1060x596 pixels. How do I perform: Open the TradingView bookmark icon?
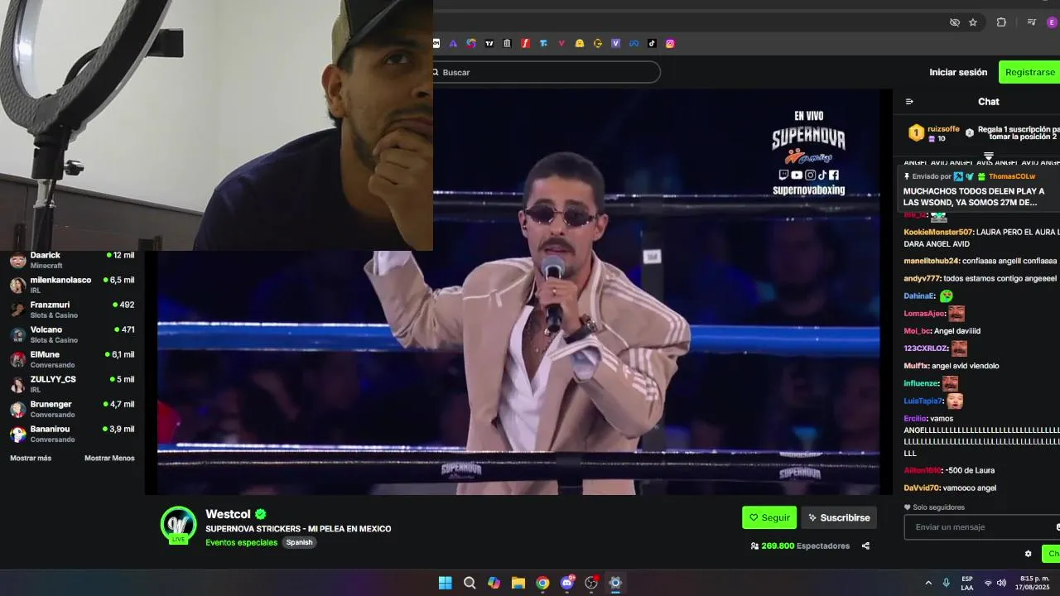489,43
